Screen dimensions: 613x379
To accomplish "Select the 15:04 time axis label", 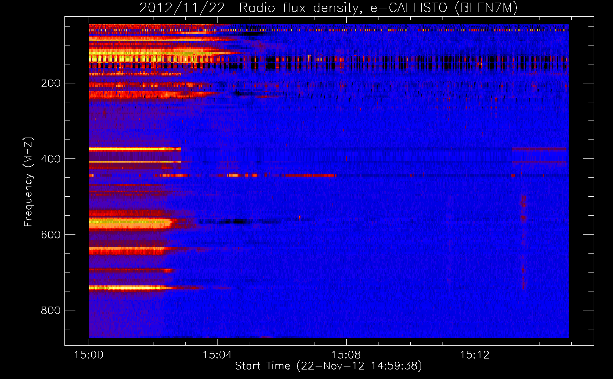I will (x=217, y=355).
